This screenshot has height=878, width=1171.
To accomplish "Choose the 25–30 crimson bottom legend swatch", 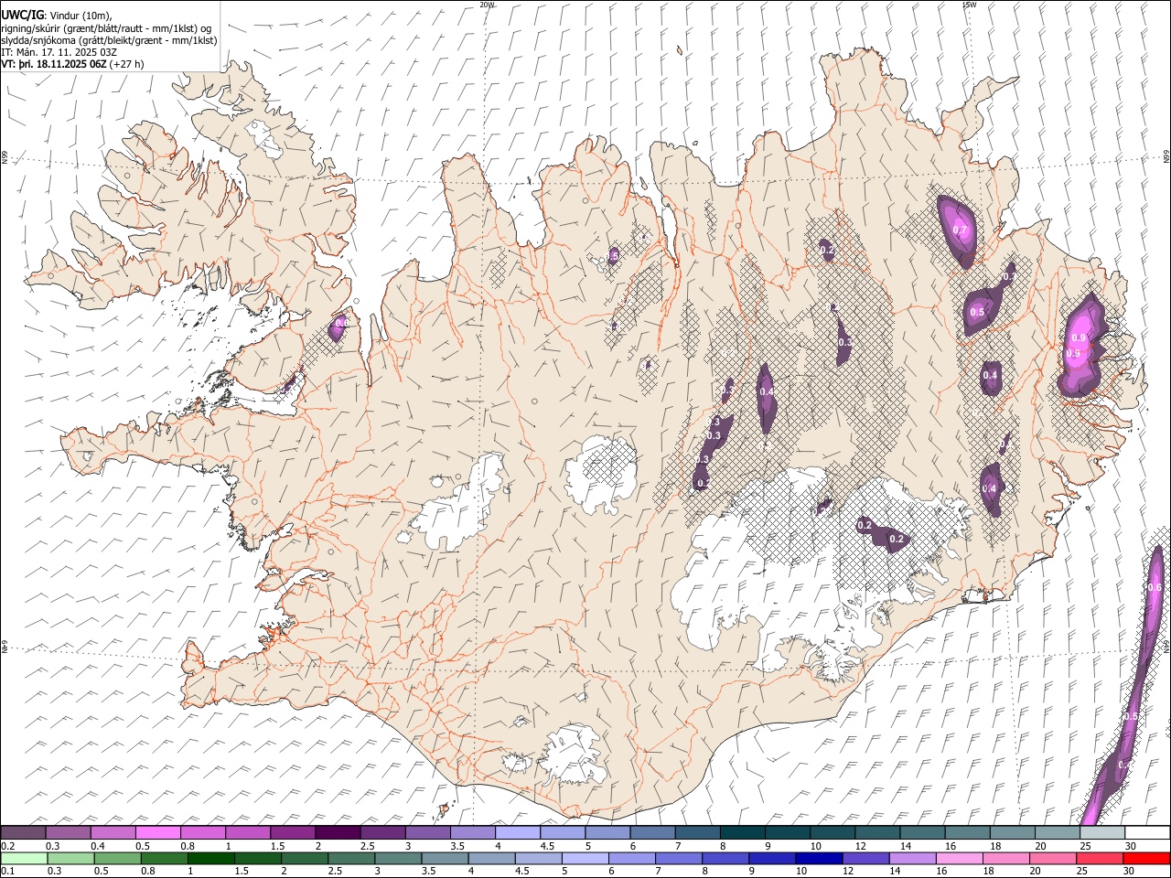I will click(x=1099, y=858).
